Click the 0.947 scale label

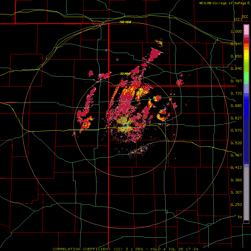[x=236, y=44]
